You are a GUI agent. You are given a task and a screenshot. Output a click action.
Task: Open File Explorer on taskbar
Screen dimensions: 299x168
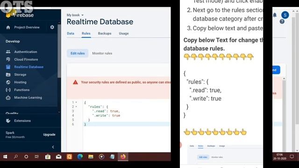[91, 157]
